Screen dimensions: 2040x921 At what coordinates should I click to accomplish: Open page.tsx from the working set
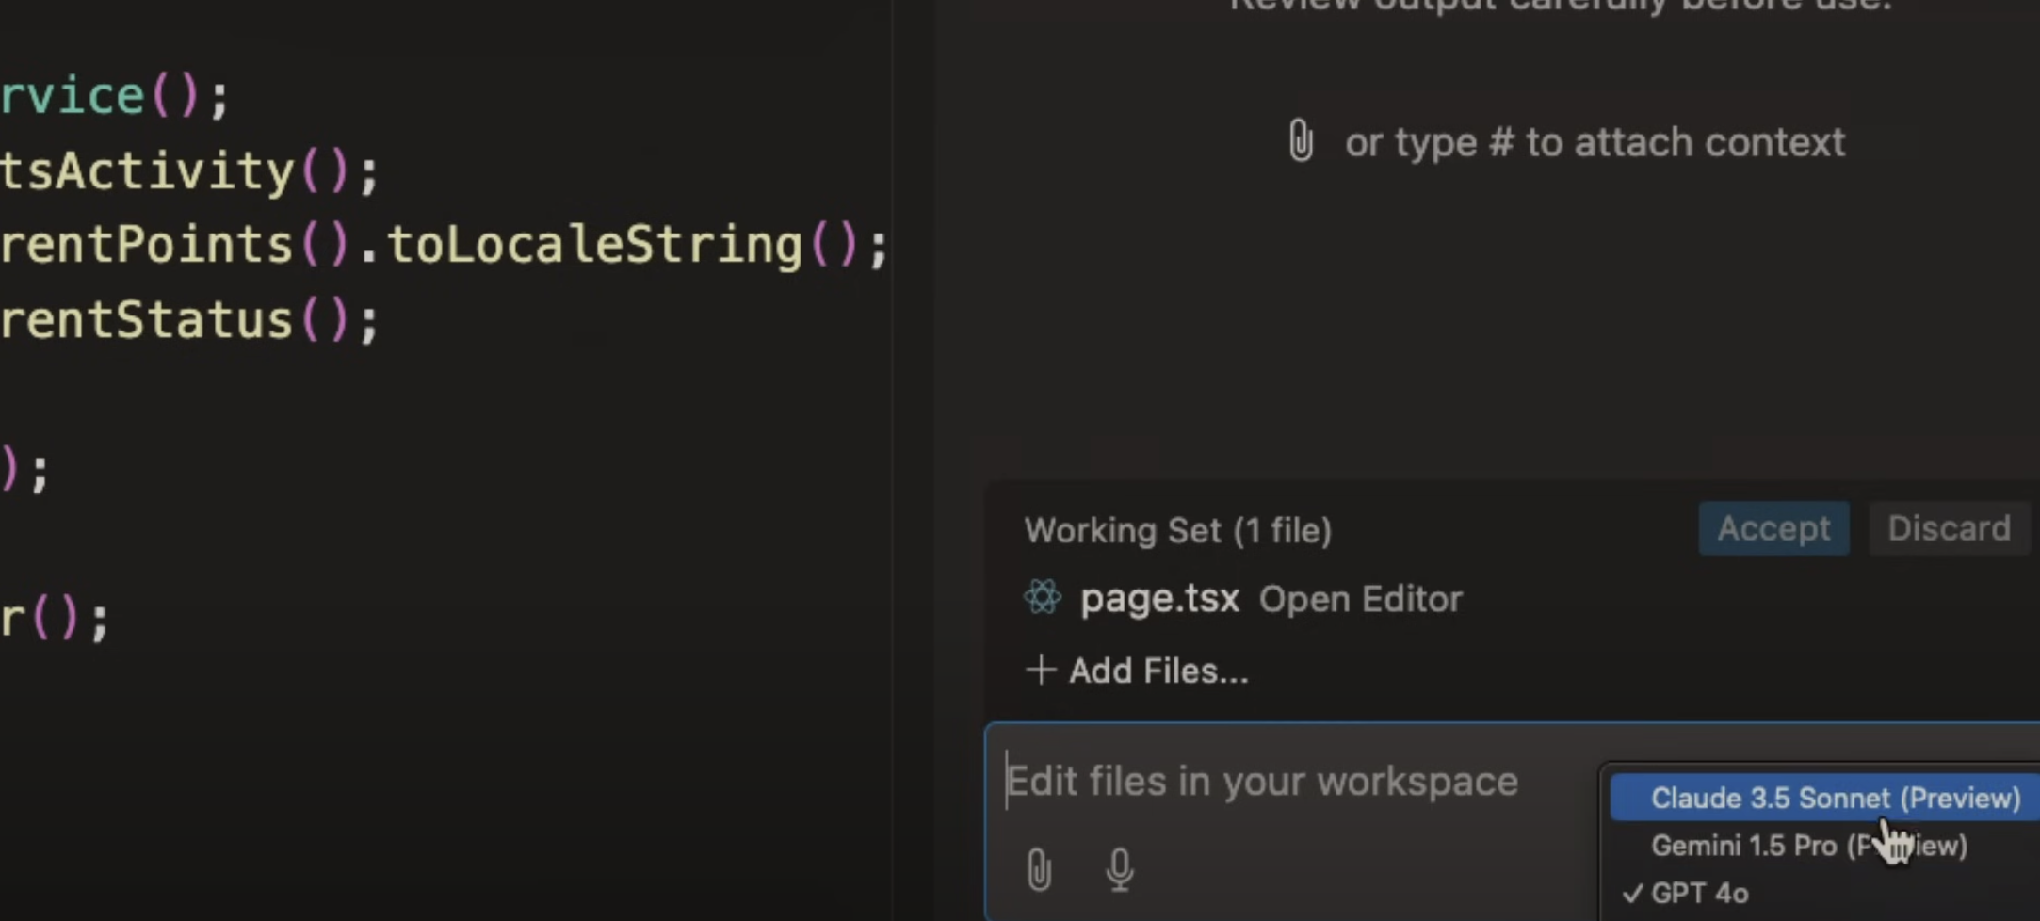pyautogui.click(x=1158, y=598)
